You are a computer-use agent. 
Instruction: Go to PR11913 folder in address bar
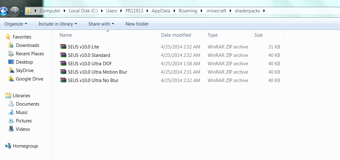134,11
